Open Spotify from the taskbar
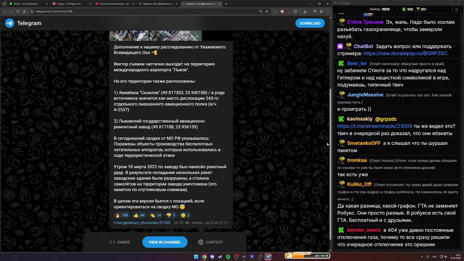464x261 pixels. pos(228,257)
